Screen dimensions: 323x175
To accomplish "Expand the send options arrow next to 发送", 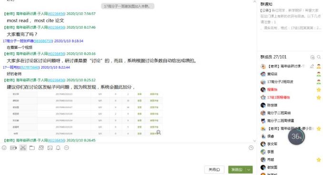I will pos(249,170).
